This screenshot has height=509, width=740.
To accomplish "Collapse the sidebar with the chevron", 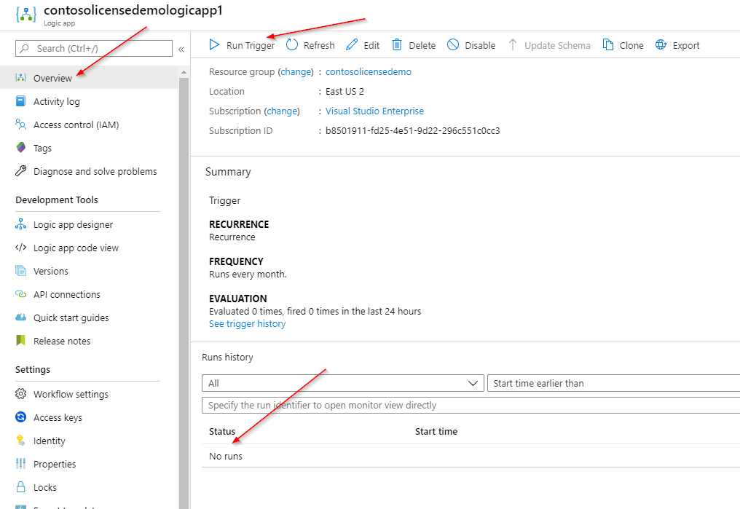I will 181,49.
